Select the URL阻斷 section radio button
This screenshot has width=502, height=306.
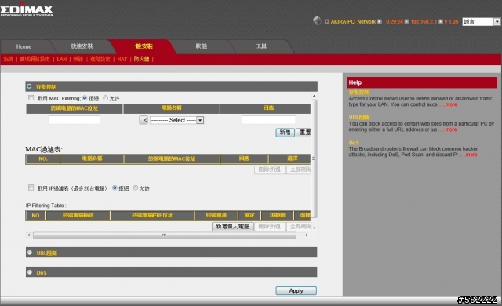click(x=30, y=253)
